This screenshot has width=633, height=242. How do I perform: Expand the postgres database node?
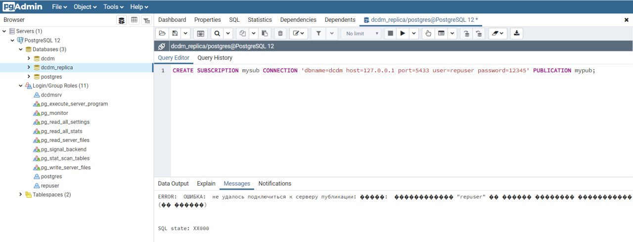29,77
